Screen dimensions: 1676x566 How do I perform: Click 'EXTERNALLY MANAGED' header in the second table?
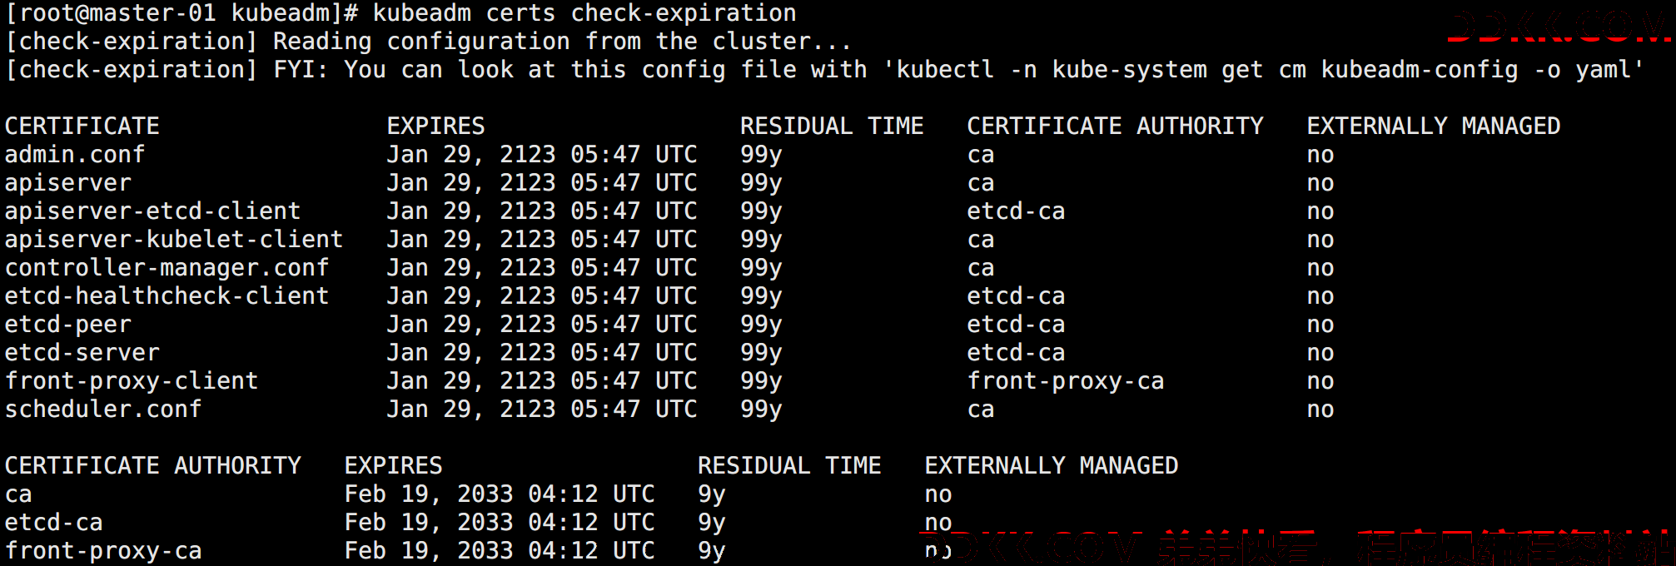[1052, 466]
